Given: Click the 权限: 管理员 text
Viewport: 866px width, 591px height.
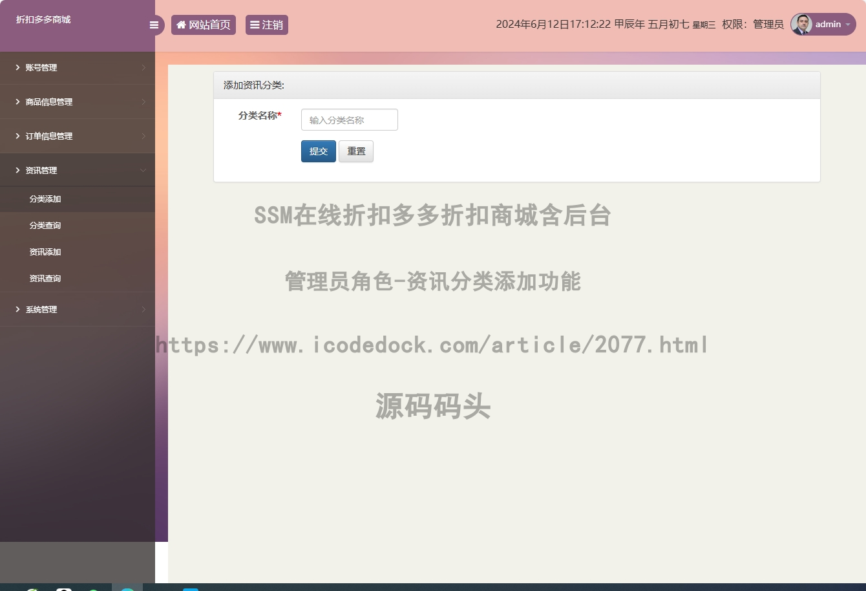Looking at the screenshot, I should pyautogui.click(x=753, y=25).
